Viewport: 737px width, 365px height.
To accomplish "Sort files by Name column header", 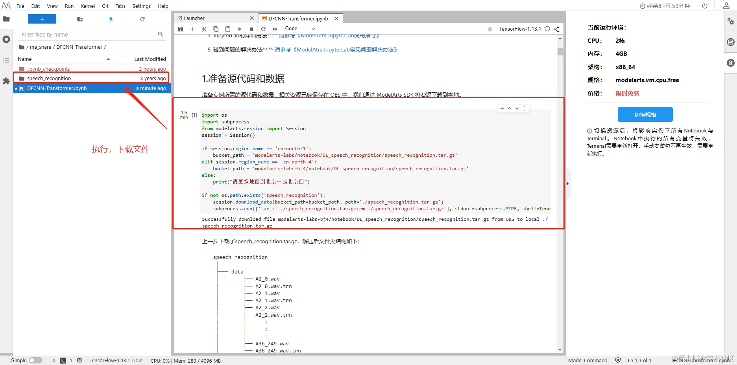I will click(x=65, y=59).
